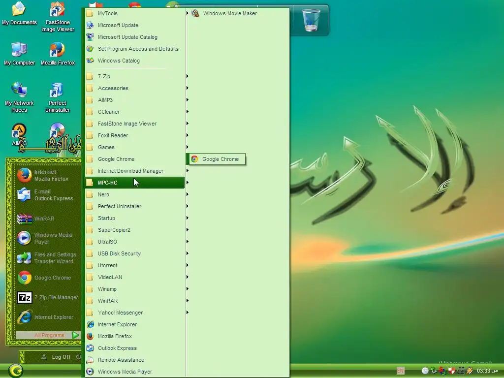Open the Winamp folder
The image size is (504, 378).
click(135, 289)
